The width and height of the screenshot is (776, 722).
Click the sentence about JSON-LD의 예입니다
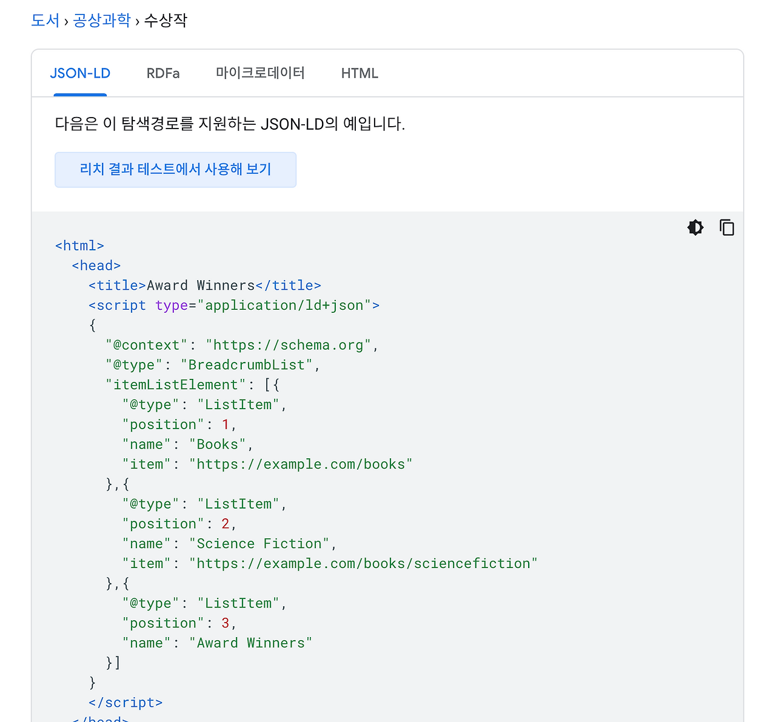click(230, 124)
